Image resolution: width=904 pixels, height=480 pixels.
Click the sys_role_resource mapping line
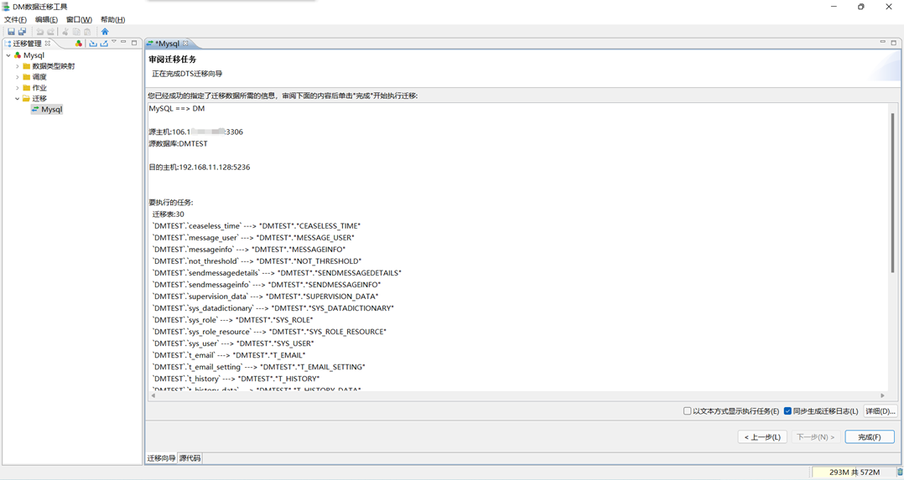tap(269, 332)
